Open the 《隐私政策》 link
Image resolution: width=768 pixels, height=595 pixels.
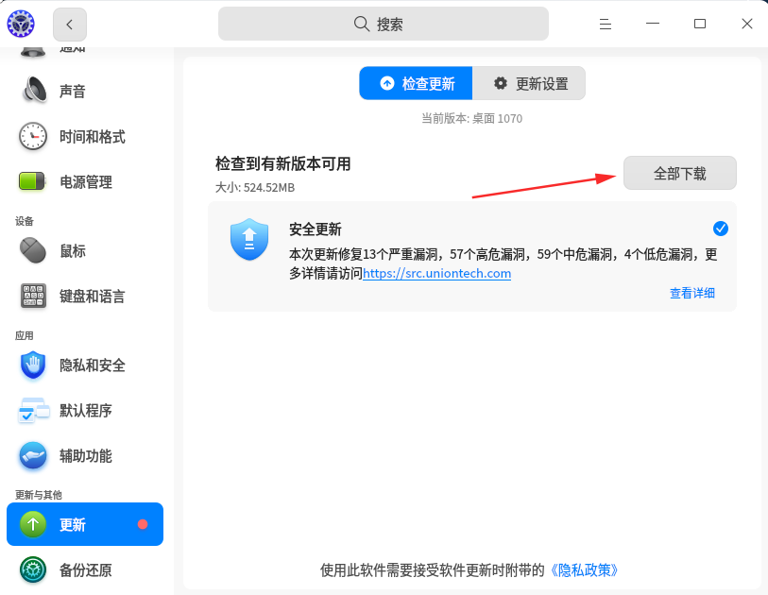584,570
